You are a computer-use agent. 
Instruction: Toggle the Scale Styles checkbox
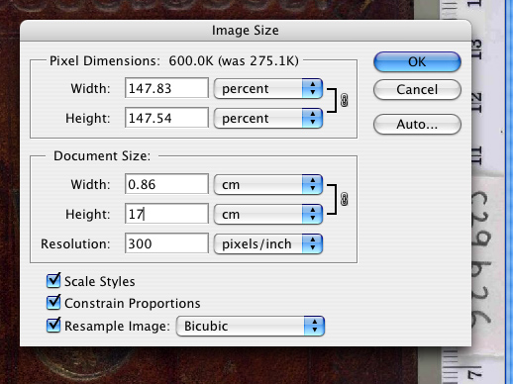tap(53, 281)
